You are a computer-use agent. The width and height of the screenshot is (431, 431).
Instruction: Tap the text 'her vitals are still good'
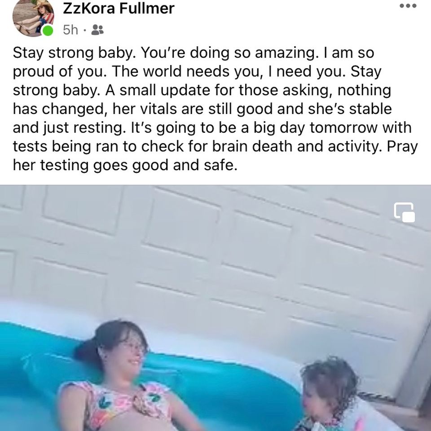[193, 109]
